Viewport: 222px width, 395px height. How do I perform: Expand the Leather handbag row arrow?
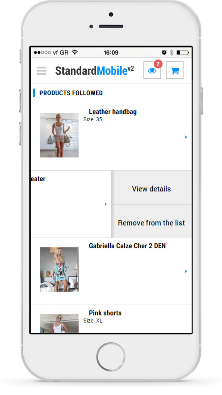coord(186,137)
